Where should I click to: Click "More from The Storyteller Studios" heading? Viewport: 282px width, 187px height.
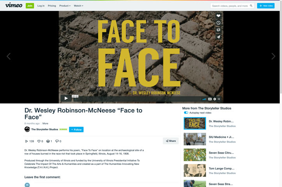(x=207, y=108)
